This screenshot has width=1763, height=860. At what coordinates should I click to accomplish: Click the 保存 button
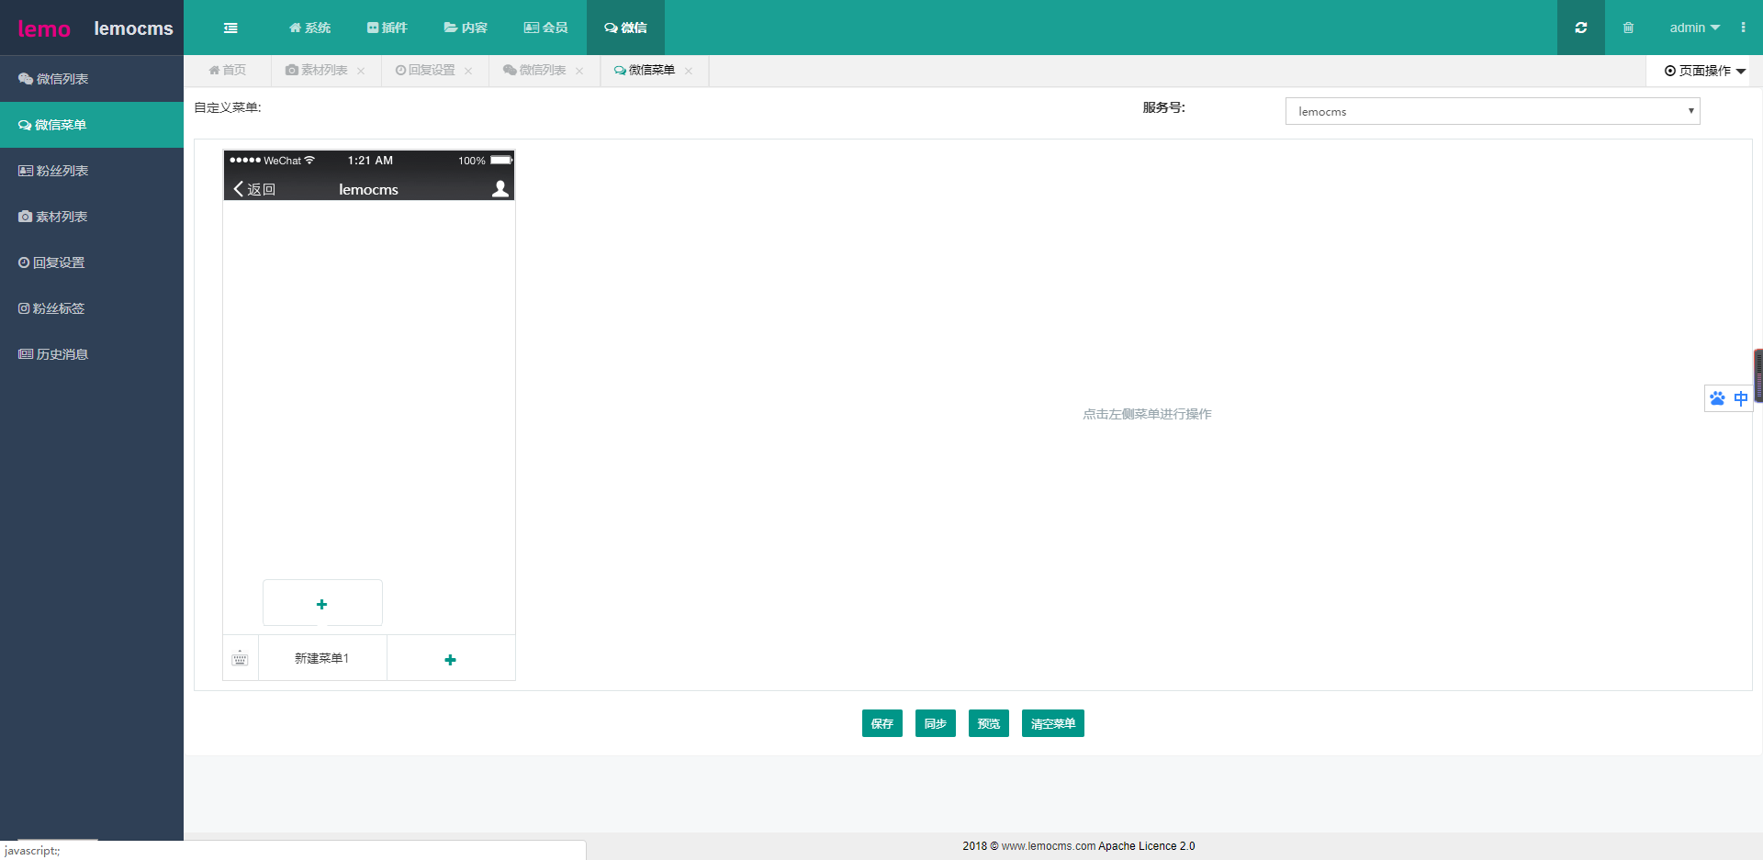pos(881,723)
